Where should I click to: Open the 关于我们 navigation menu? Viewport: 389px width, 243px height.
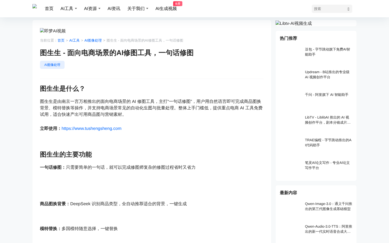click(136, 9)
